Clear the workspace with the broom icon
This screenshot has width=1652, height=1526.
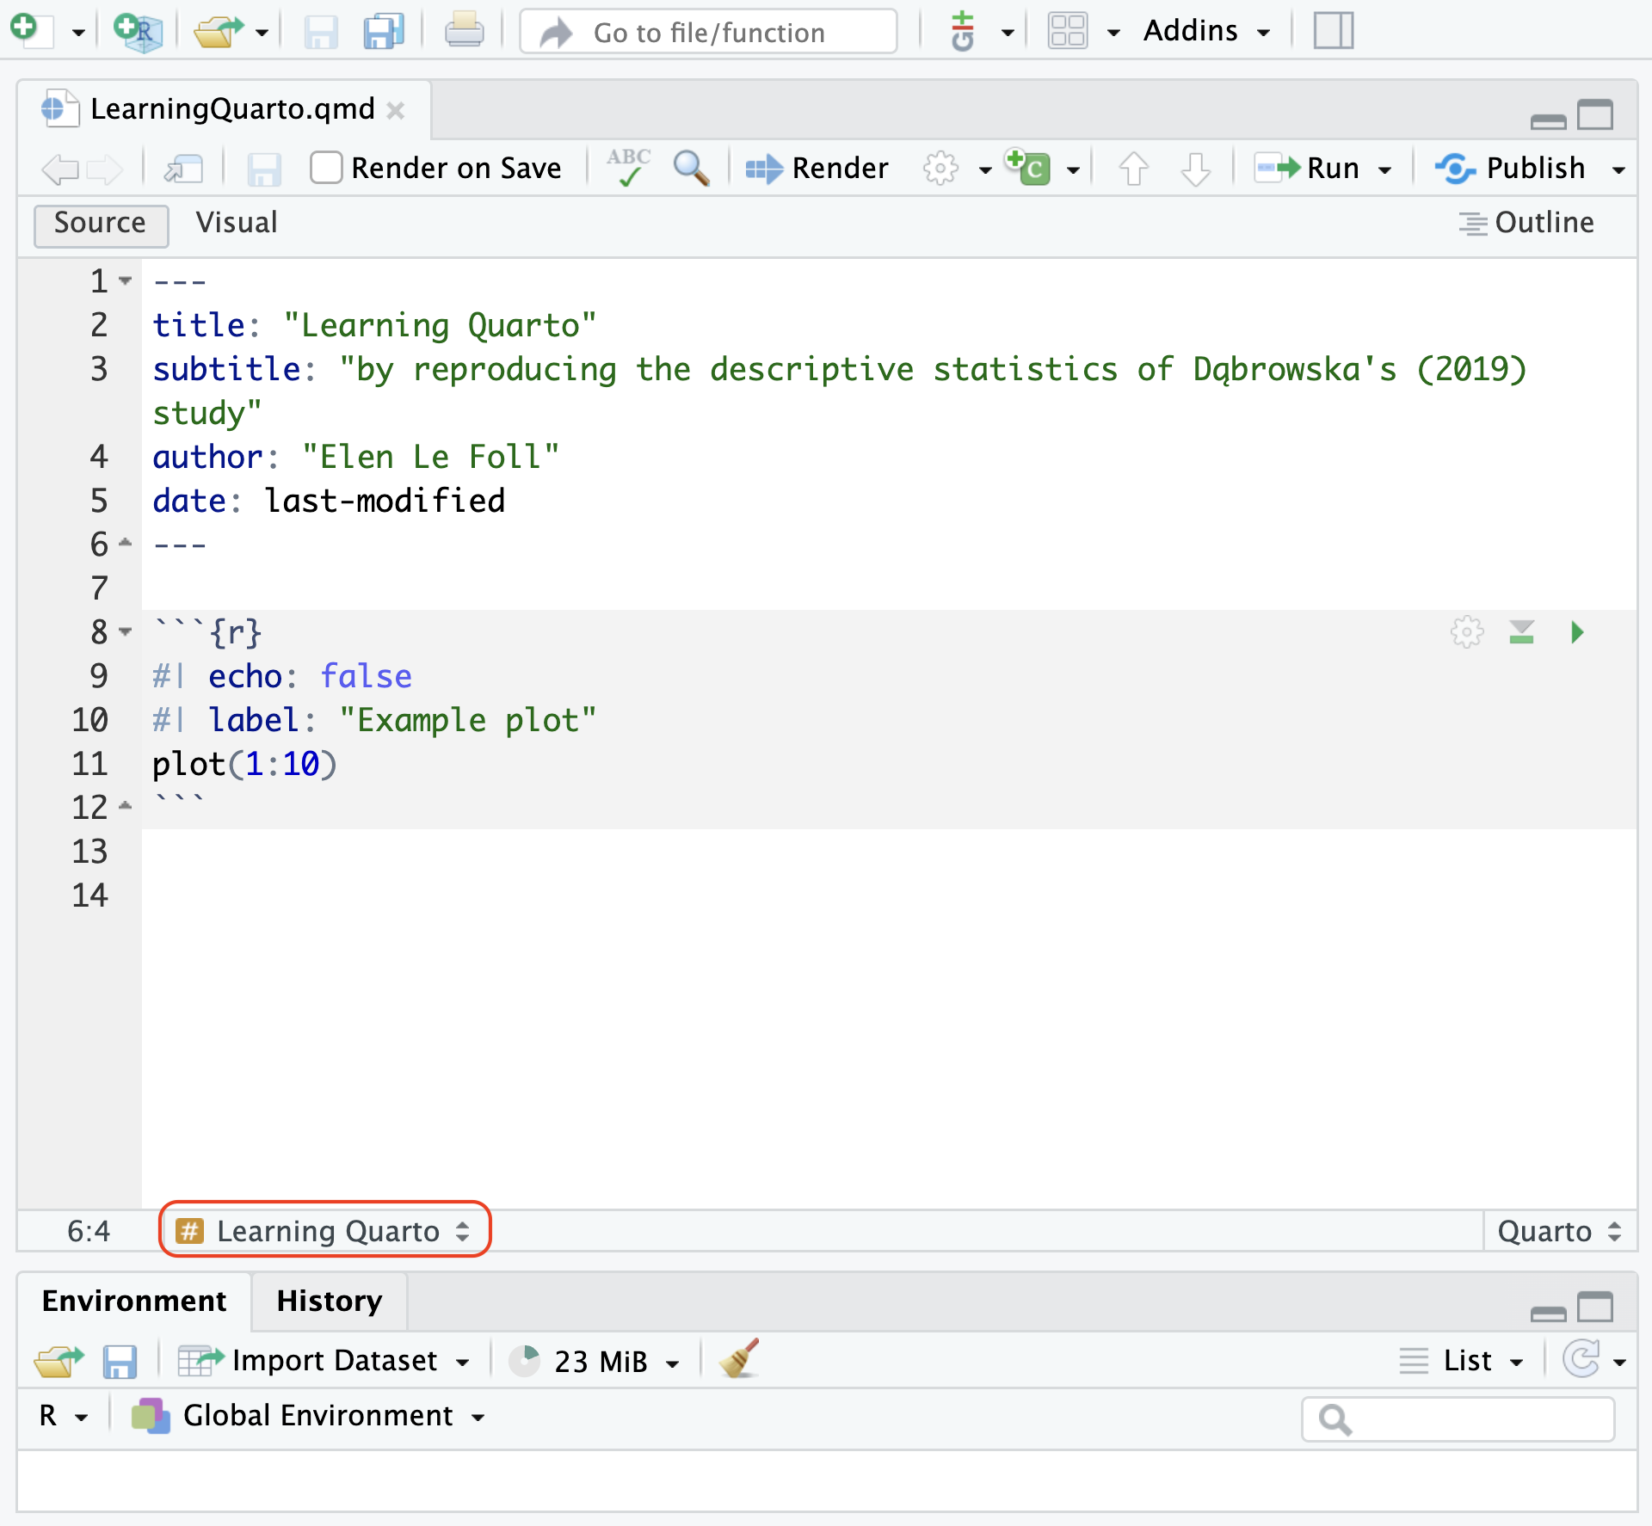tap(738, 1359)
